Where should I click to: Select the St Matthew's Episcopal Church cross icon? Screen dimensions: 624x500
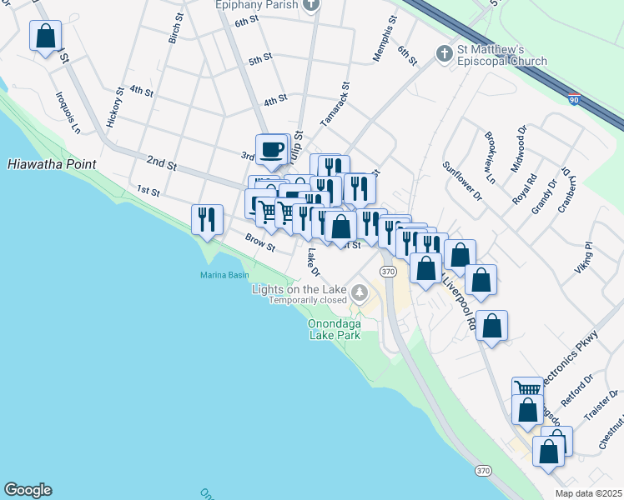[445, 53]
